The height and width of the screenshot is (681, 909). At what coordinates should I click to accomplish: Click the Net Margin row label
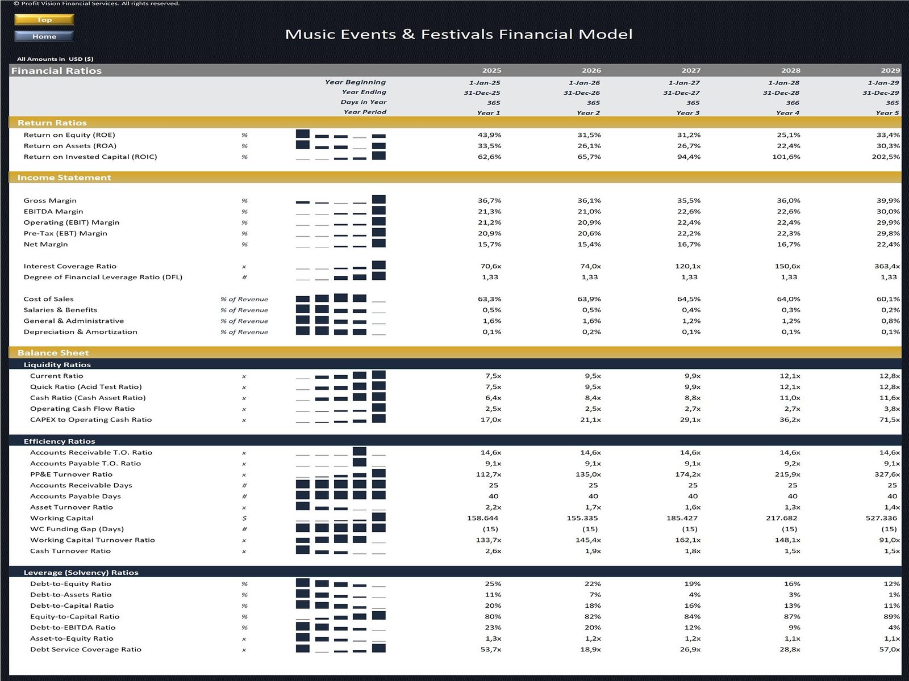click(45, 244)
